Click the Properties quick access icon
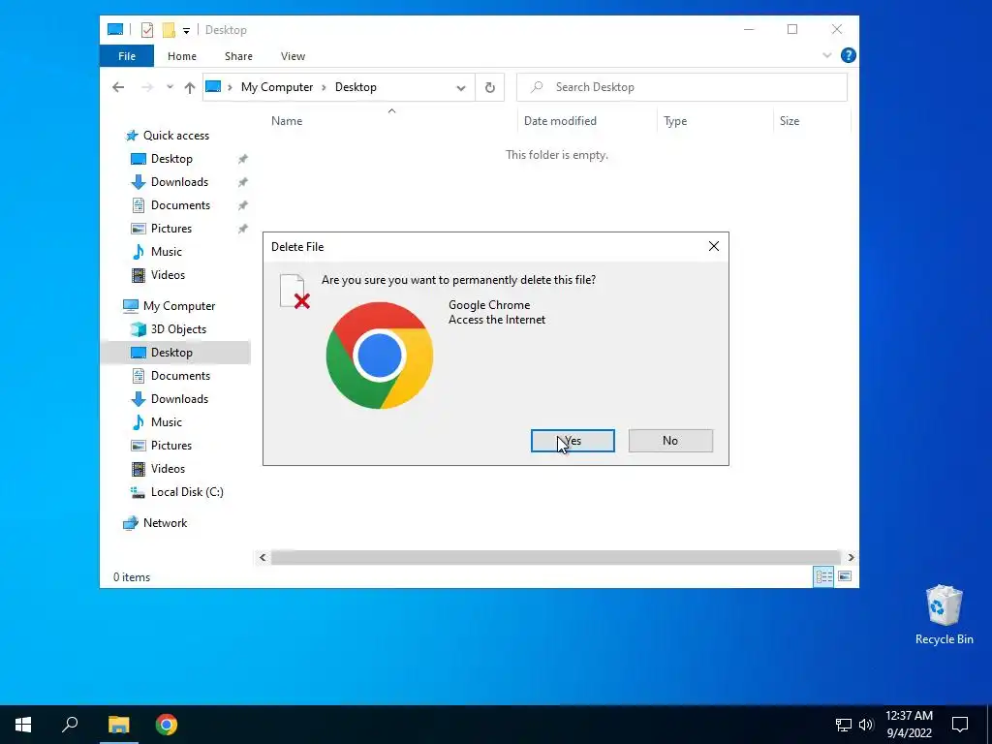Viewport: 992px width, 744px height. [147, 30]
